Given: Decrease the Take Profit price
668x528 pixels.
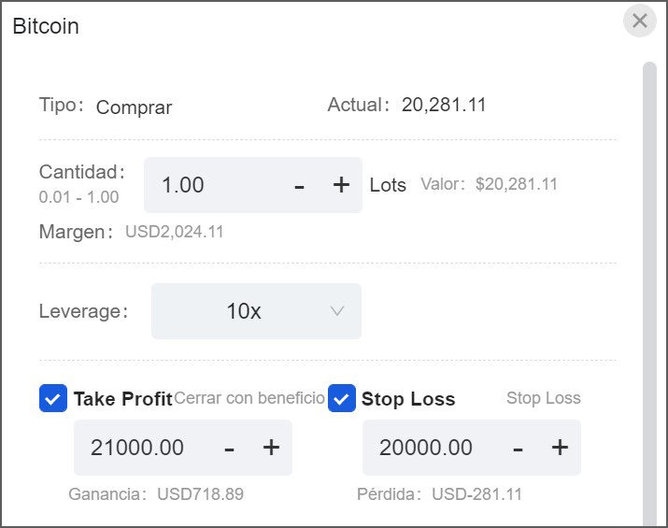Looking at the screenshot, I should 230,448.
